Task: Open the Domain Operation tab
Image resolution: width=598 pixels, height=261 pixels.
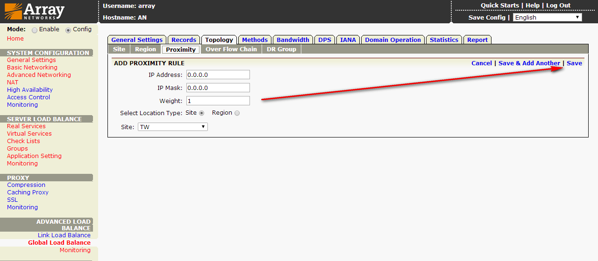Action: pyautogui.click(x=393, y=40)
